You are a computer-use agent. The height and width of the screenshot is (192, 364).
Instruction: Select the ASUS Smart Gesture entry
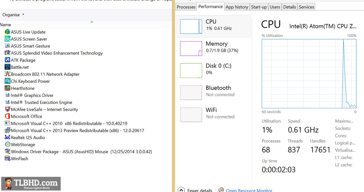pos(31,46)
